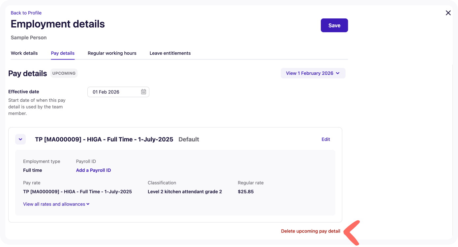Switch to the Work details tab

(x=24, y=53)
